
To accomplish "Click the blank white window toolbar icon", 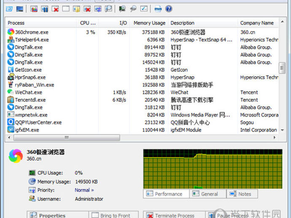I will click(66, 9).
